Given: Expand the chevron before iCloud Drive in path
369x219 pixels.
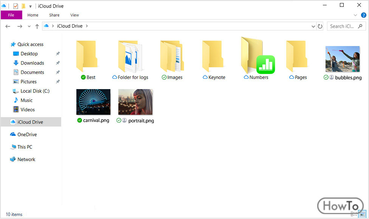Looking at the screenshot, I should [x=53, y=26].
